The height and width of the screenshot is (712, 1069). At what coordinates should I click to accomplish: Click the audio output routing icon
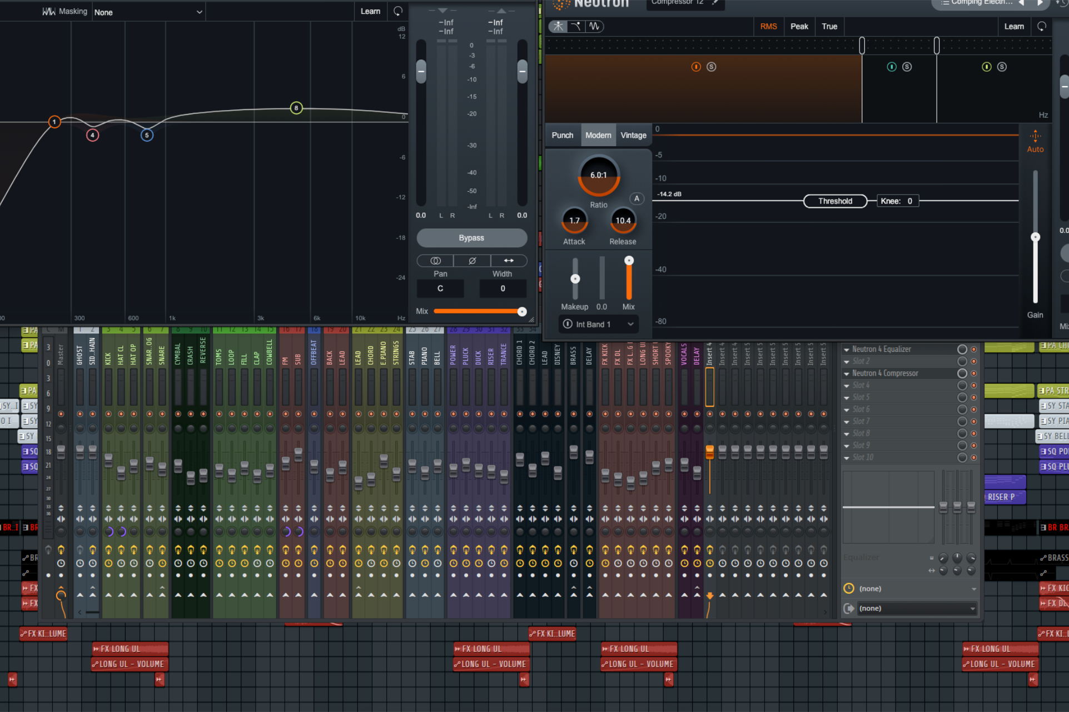point(849,609)
